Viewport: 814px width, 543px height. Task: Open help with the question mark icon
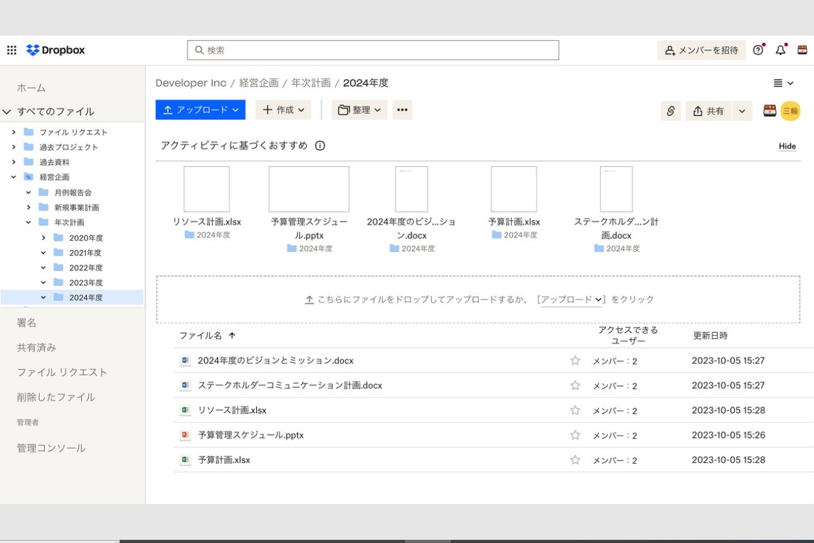tap(758, 50)
